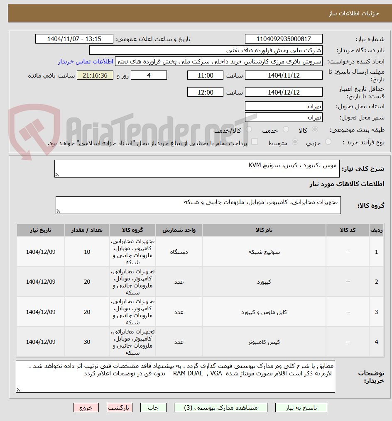Click the سوئیچ شبکه item name
The image size is (392, 421).
coord(264,252)
